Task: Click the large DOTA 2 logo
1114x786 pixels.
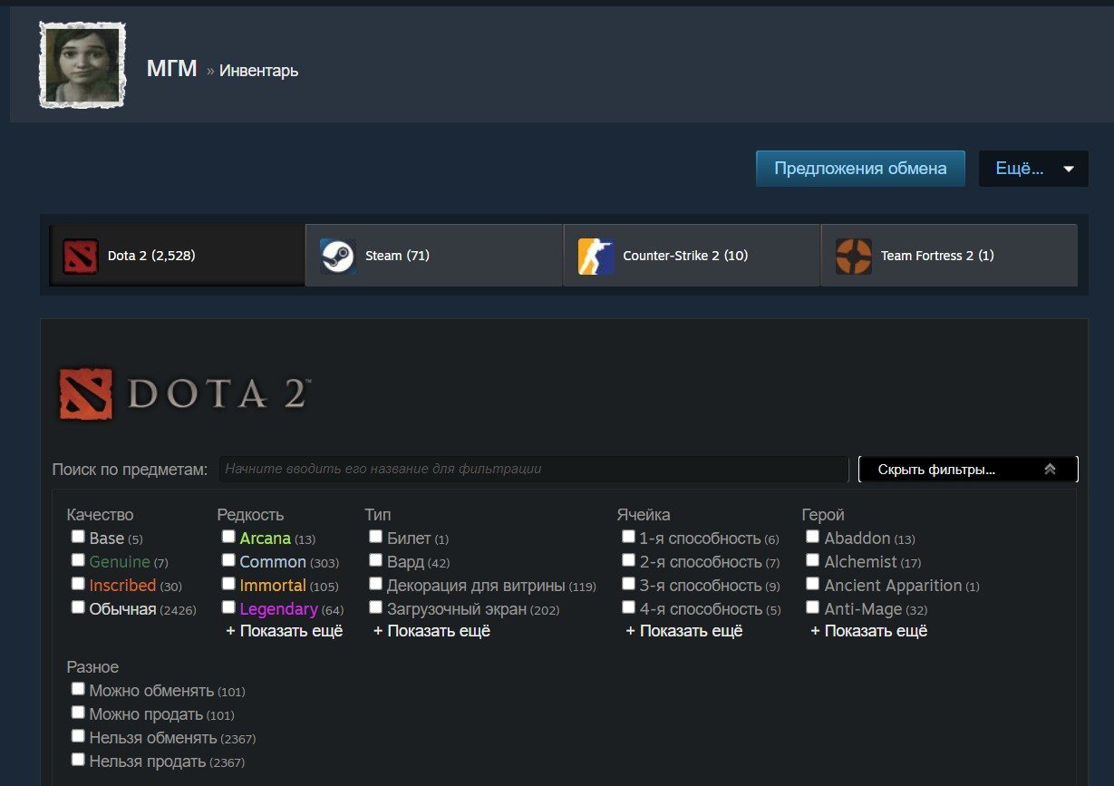Action: pos(184,393)
